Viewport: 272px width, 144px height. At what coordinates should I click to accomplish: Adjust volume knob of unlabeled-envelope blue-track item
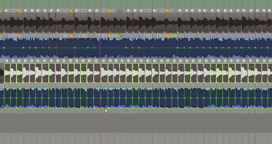[154, 36]
